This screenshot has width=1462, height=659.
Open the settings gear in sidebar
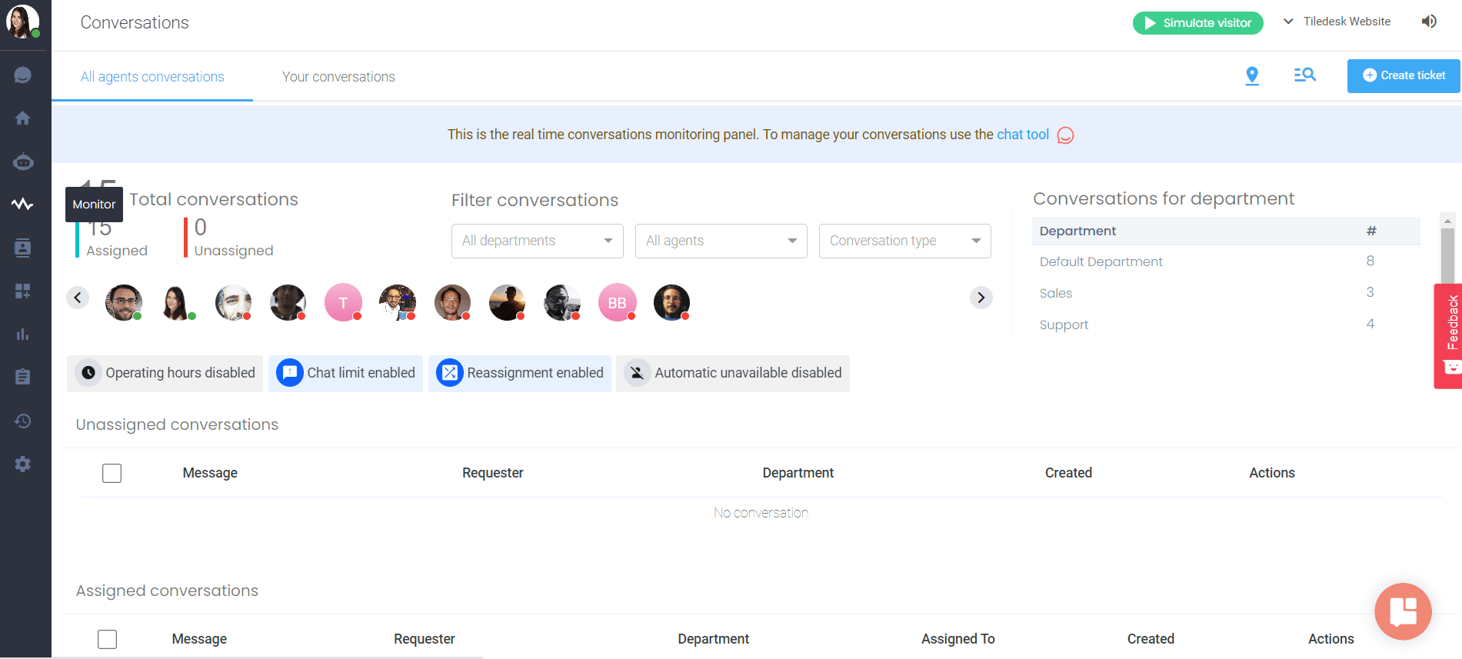[x=23, y=464]
